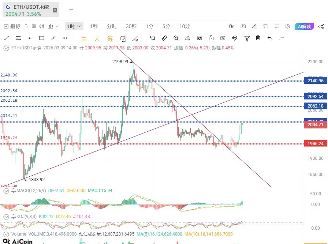
Task: Toggle the magnet snap icon
Action: (x=235, y=38)
